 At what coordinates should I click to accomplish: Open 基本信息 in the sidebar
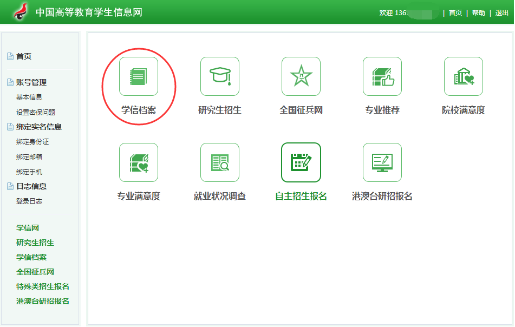(x=29, y=97)
